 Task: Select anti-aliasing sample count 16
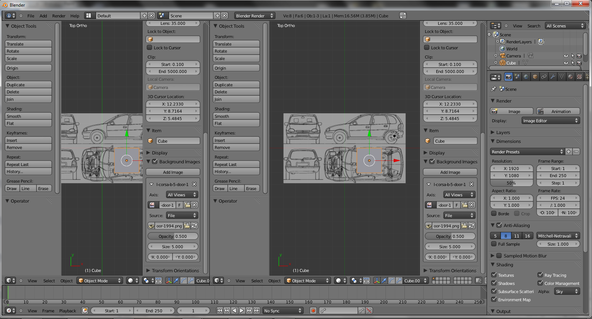(527, 236)
